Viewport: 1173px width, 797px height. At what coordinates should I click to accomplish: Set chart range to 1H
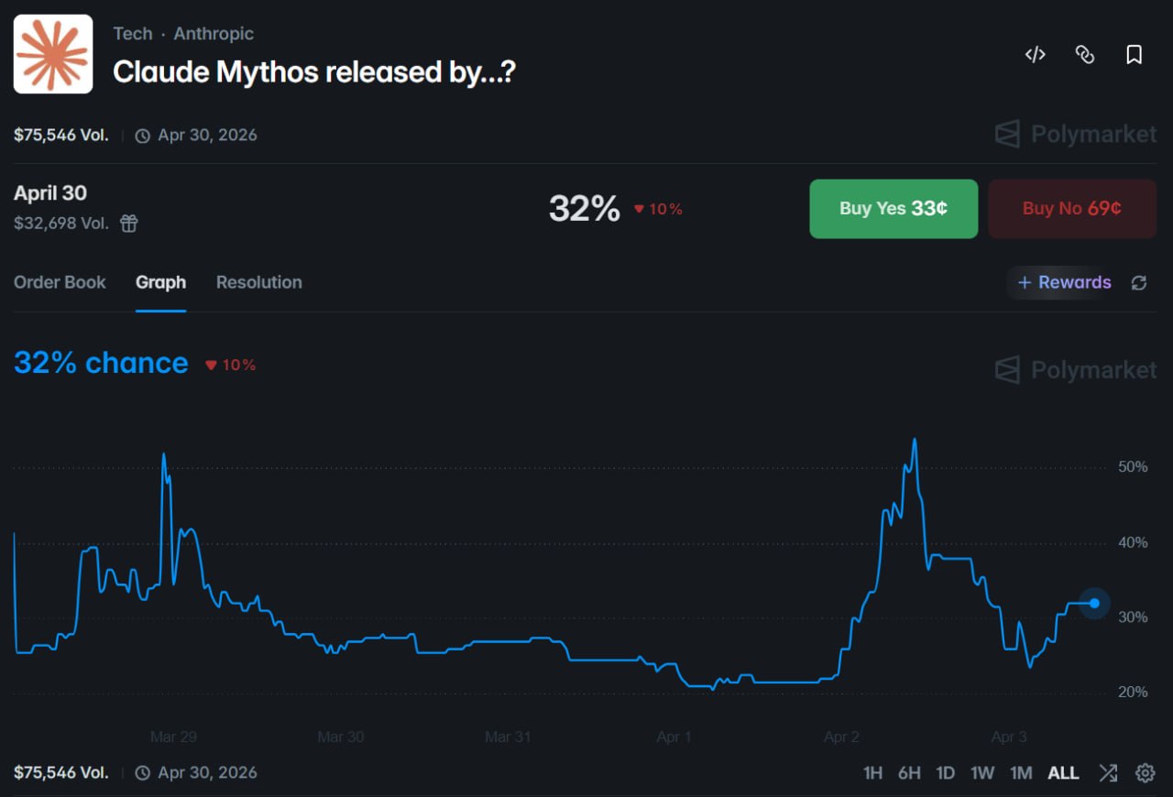pyautogui.click(x=872, y=773)
